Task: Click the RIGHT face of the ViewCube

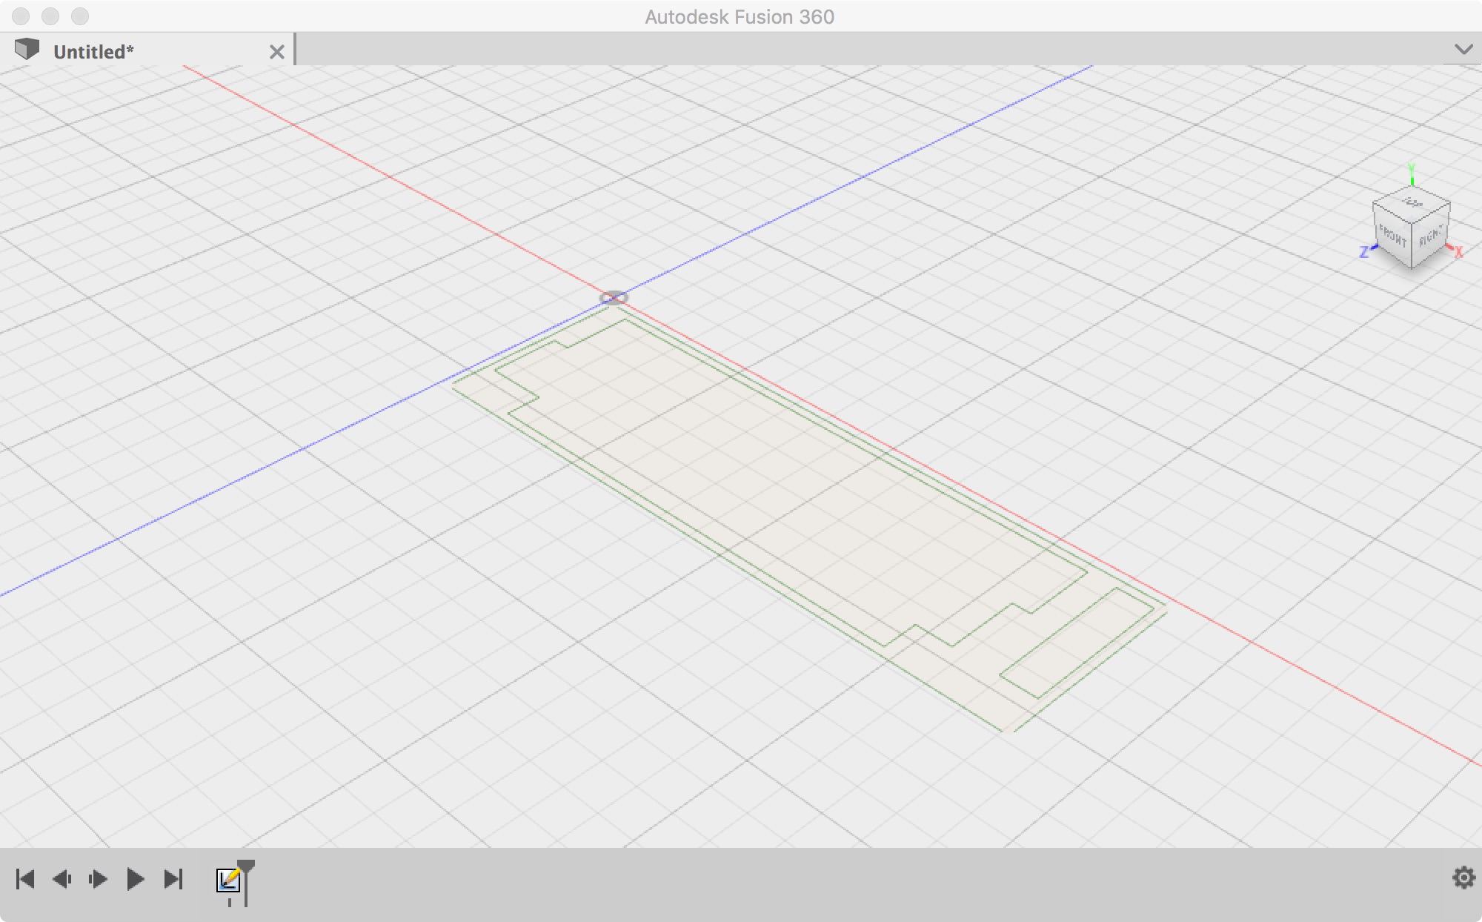Action: (x=1430, y=237)
